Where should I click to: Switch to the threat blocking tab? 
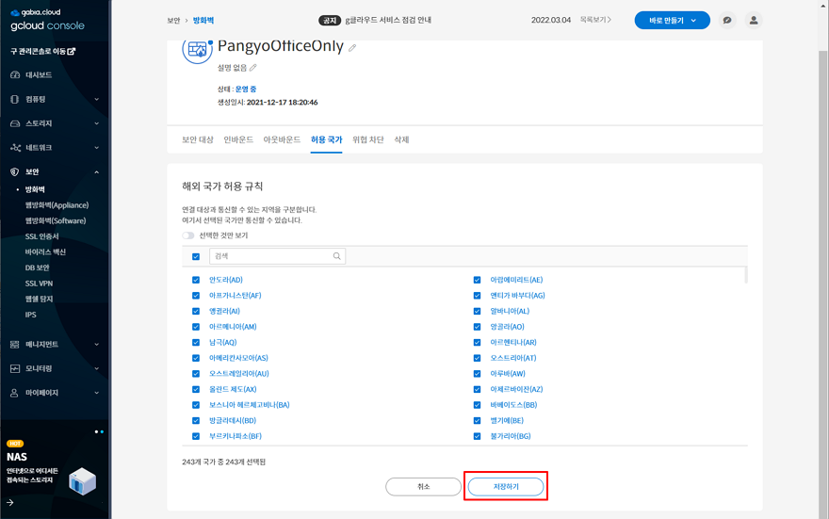point(368,140)
